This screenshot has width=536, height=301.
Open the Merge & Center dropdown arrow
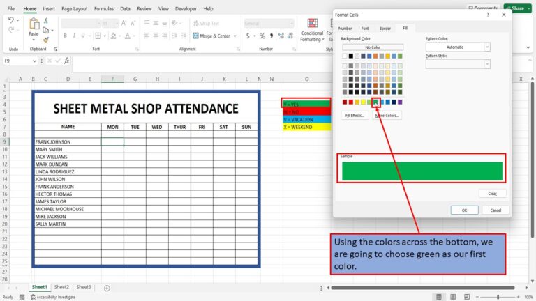point(235,36)
